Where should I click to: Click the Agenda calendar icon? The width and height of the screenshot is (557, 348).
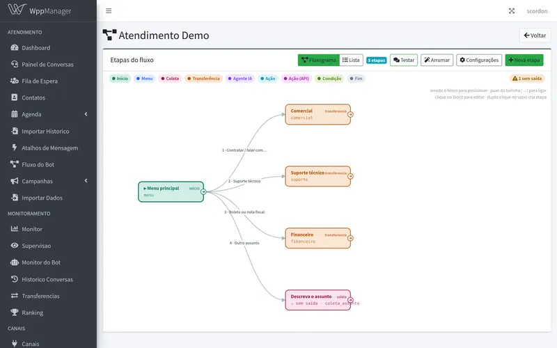[14, 114]
